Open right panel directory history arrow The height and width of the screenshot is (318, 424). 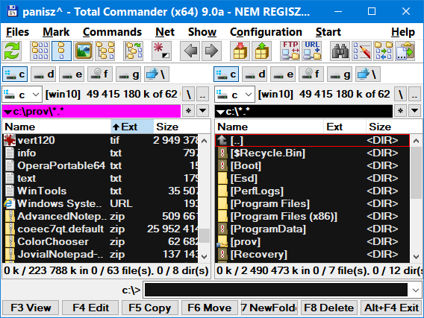414,110
